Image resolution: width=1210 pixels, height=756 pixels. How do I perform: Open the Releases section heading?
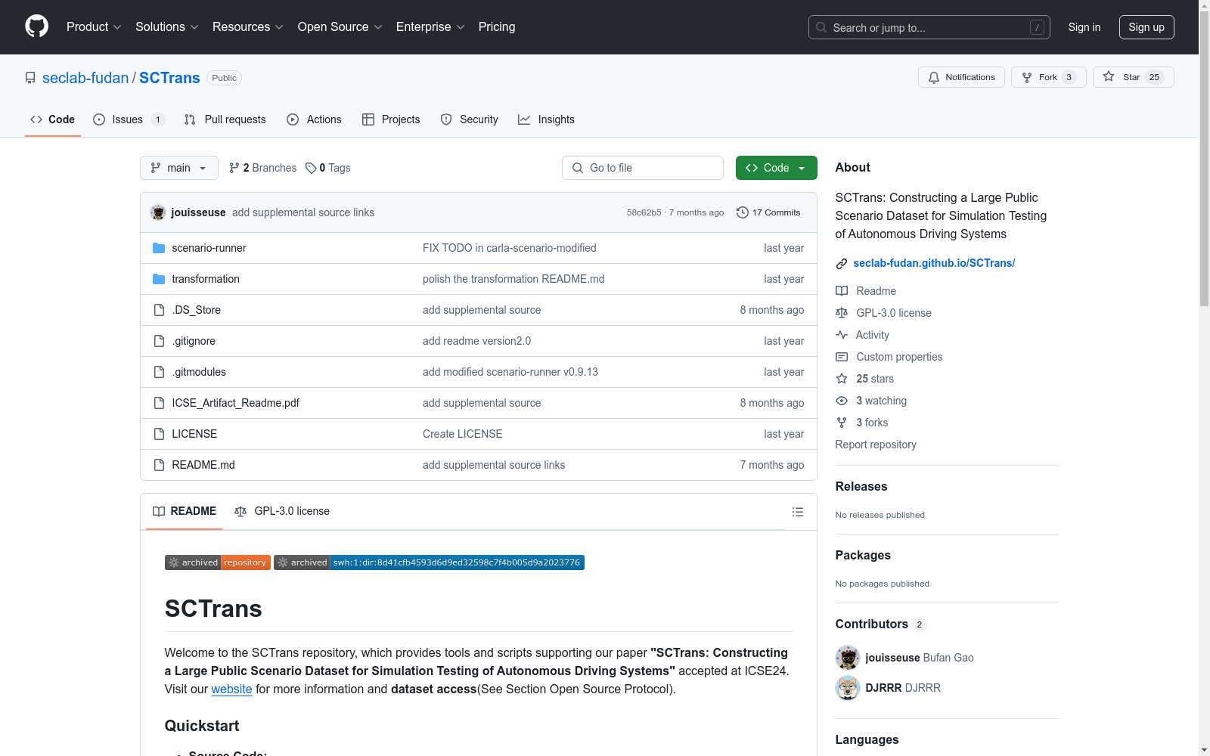pos(861,486)
